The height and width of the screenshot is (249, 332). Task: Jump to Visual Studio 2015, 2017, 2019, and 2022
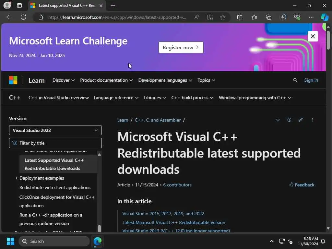(163, 214)
